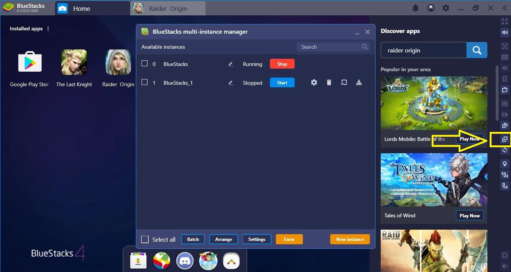Open the cartoon character dock icon
The width and height of the screenshot is (511, 272).
pos(208,261)
